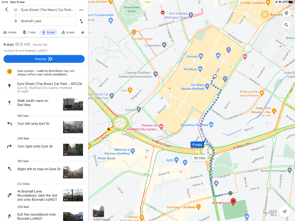The height and width of the screenshot is (221, 295).
Task: Edit the Eyre Street starting point field
Action: pyautogui.click(x=48, y=10)
